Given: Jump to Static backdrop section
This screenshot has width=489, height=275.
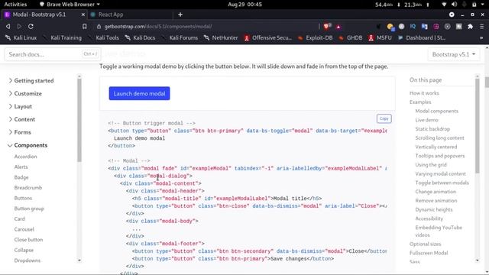Looking at the screenshot, I should coord(432,129).
